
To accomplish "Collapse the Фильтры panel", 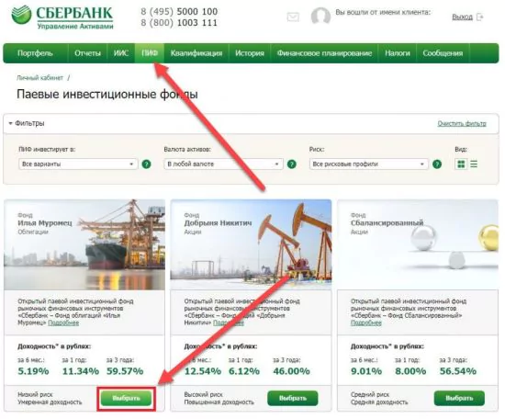I will [x=27, y=123].
